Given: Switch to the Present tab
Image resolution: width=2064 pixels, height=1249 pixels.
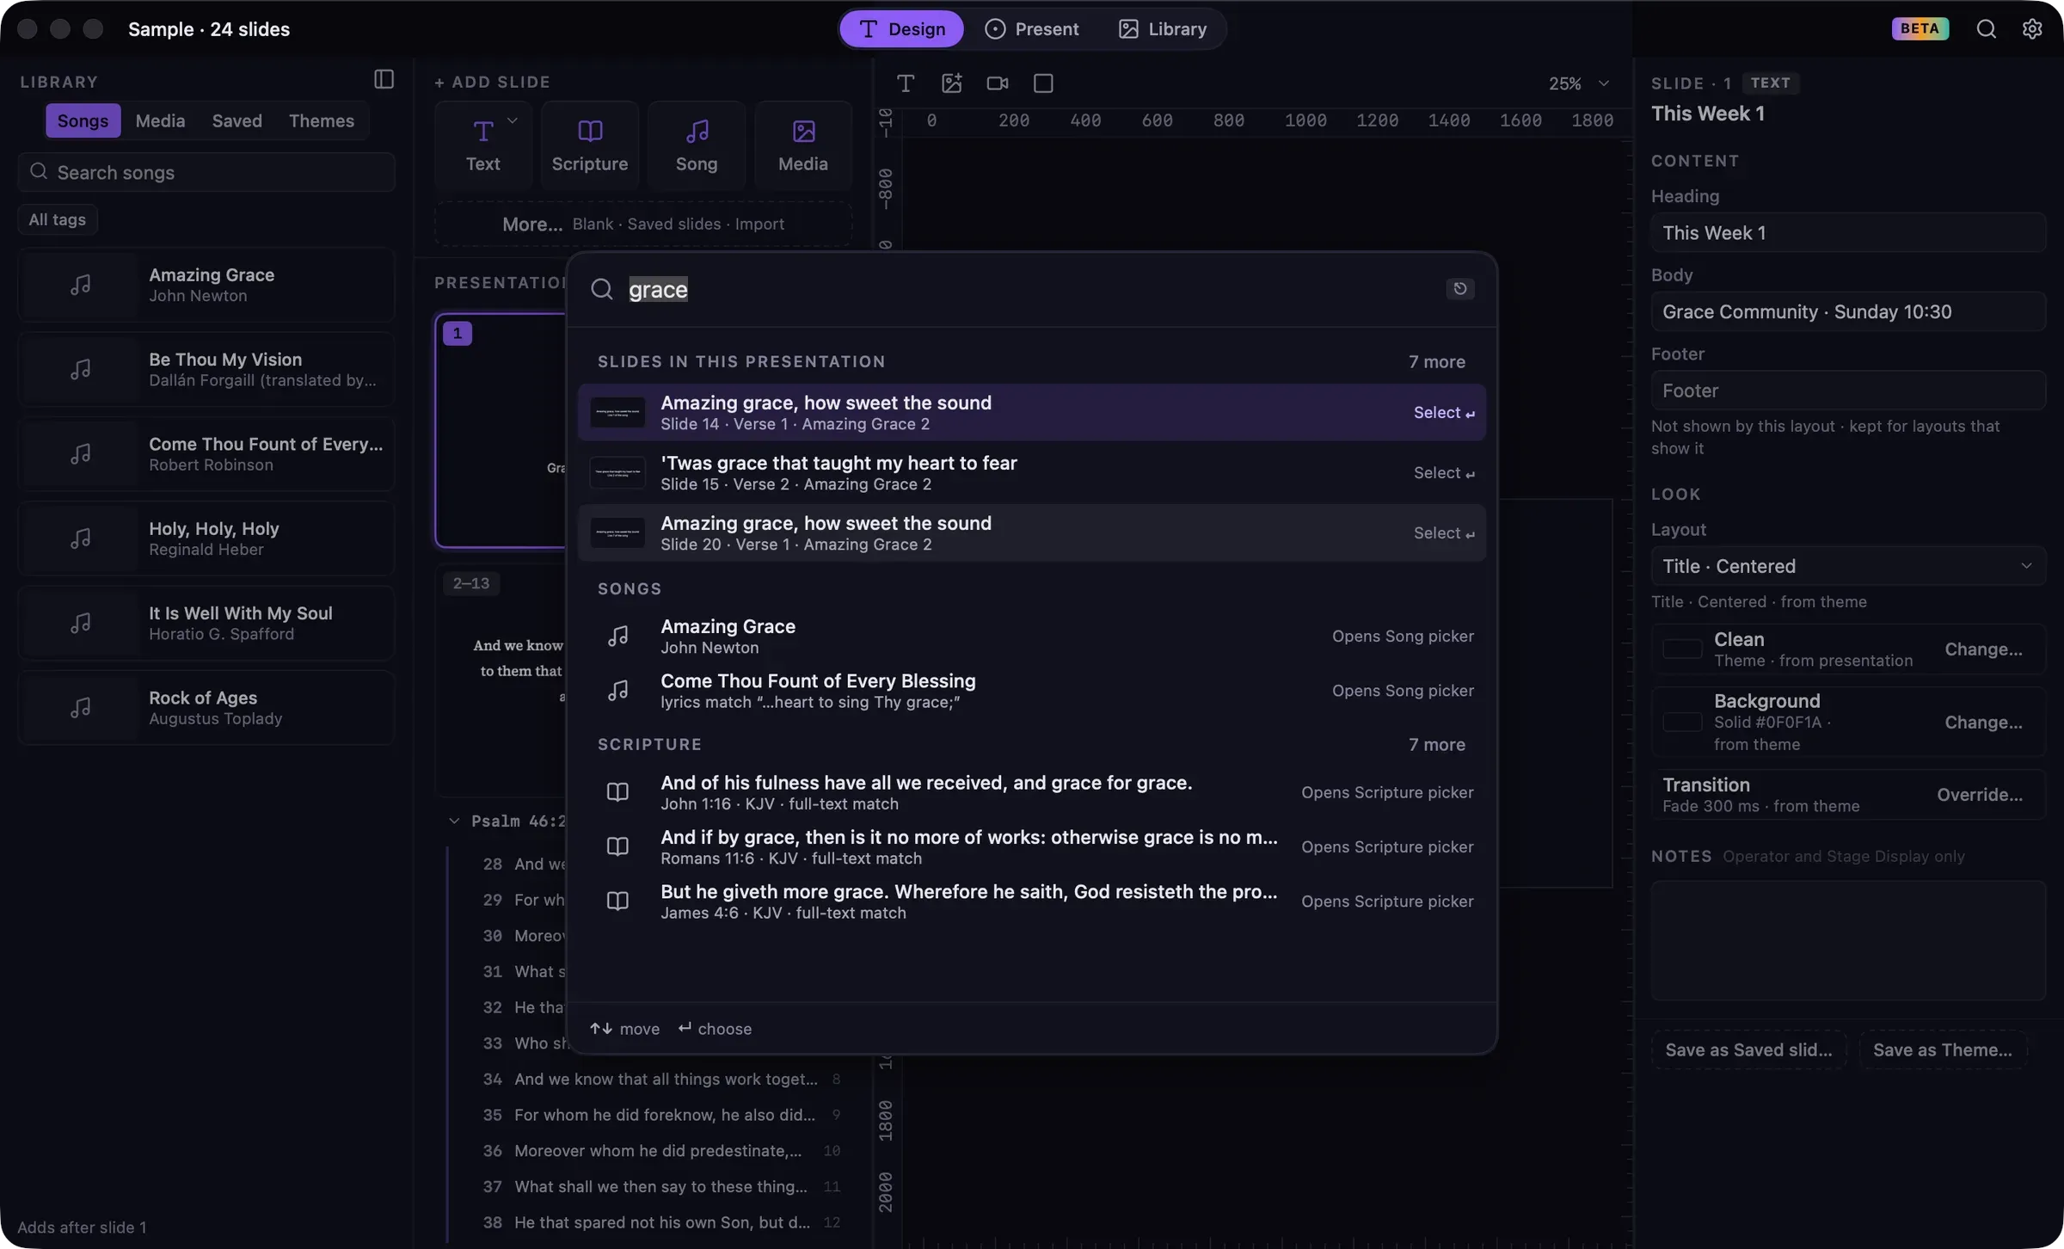Looking at the screenshot, I should [x=1031, y=29].
